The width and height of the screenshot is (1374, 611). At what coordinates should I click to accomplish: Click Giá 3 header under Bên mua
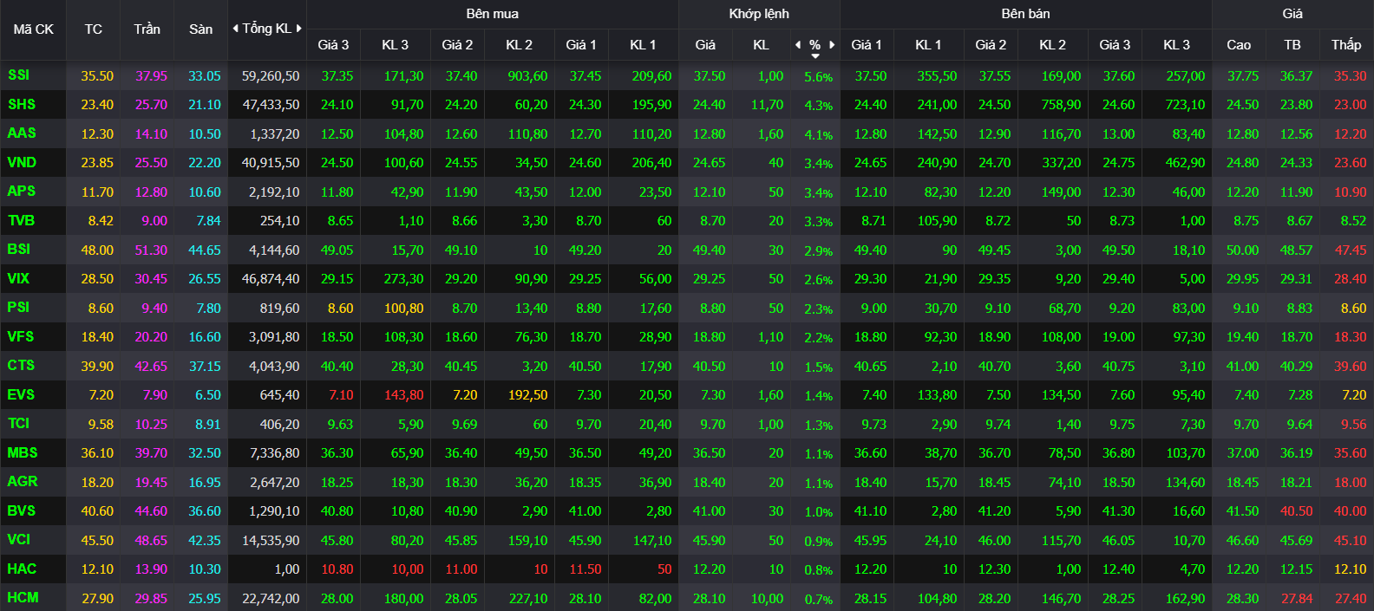(x=333, y=45)
